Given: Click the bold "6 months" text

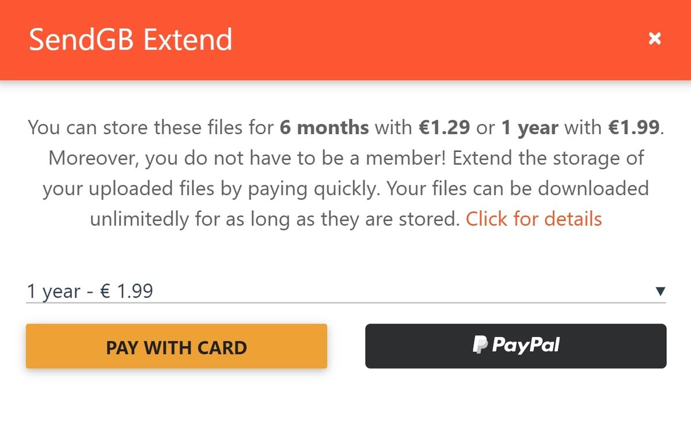Looking at the screenshot, I should point(324,127).
